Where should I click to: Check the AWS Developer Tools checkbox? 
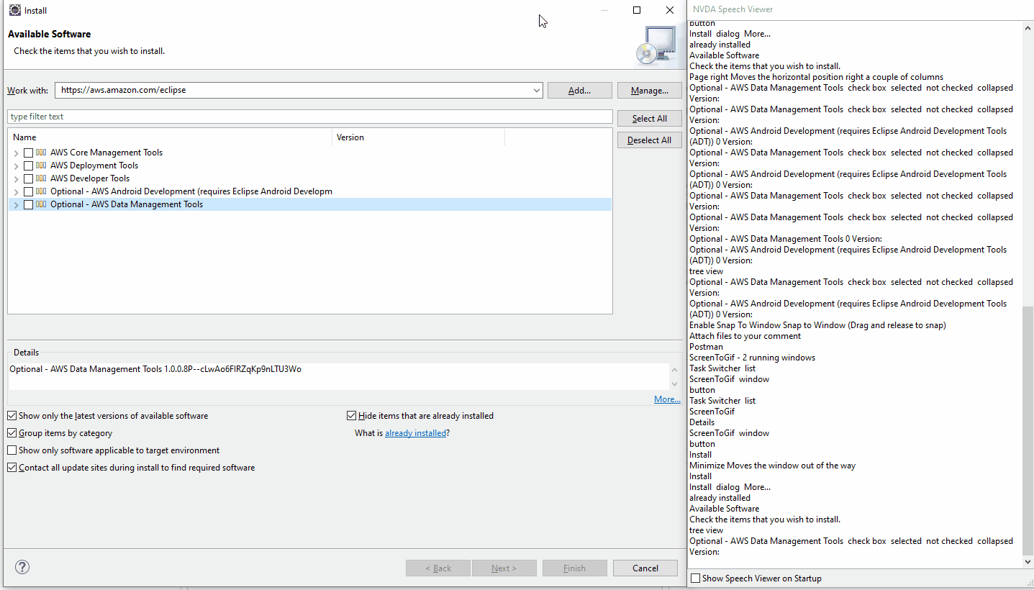(28, 178)
